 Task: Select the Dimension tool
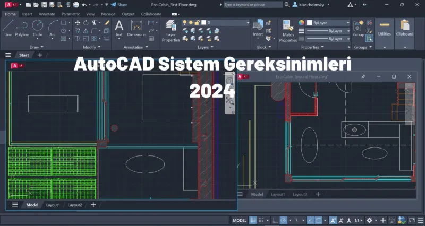[x=137, y=28]
